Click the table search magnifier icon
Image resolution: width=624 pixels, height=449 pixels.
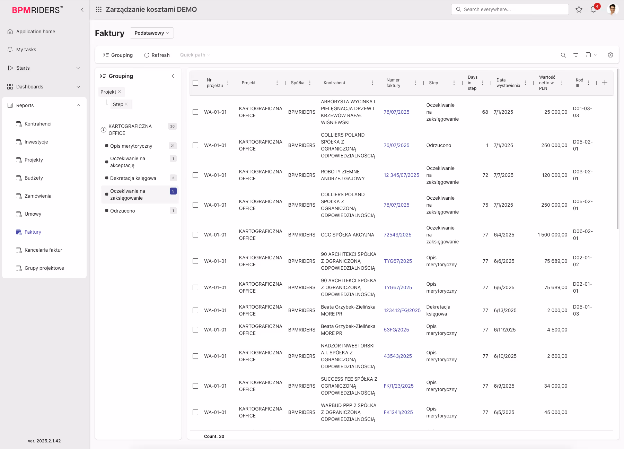tap(563, 55)
